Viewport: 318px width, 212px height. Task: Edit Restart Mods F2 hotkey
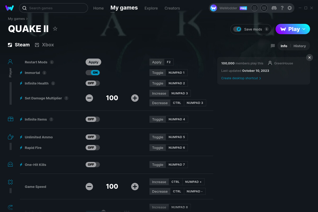tap(169, 62)
